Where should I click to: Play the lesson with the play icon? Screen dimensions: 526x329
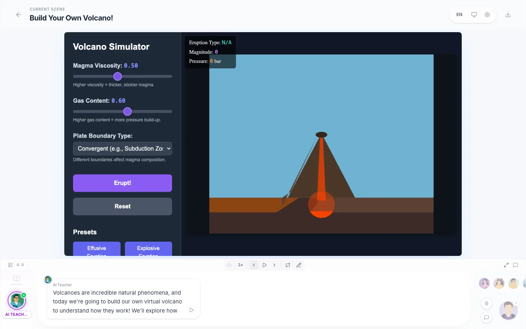pyautogui.click(x=264, y=265)
